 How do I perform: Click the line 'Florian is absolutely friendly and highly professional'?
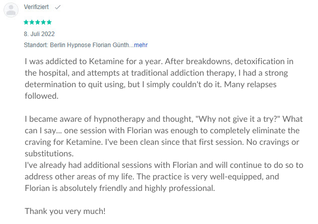tap(120, 188)
